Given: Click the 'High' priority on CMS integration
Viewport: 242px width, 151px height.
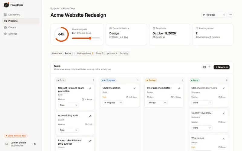Looking at the screenshot, I should (x=104, y=97).
